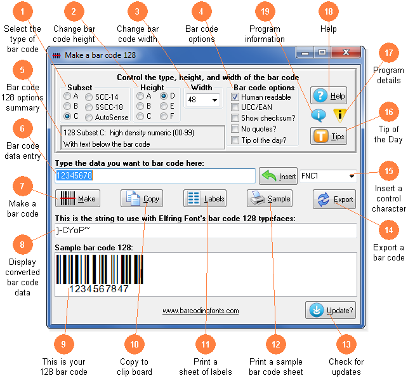Viewport: 408px width, 378px height.
Task: Open program details via yellow triangle icon
Action: pyautogui.click(x=339, y=116)
